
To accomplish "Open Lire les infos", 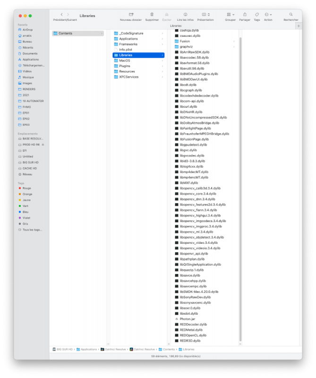I will coord(185,15).
